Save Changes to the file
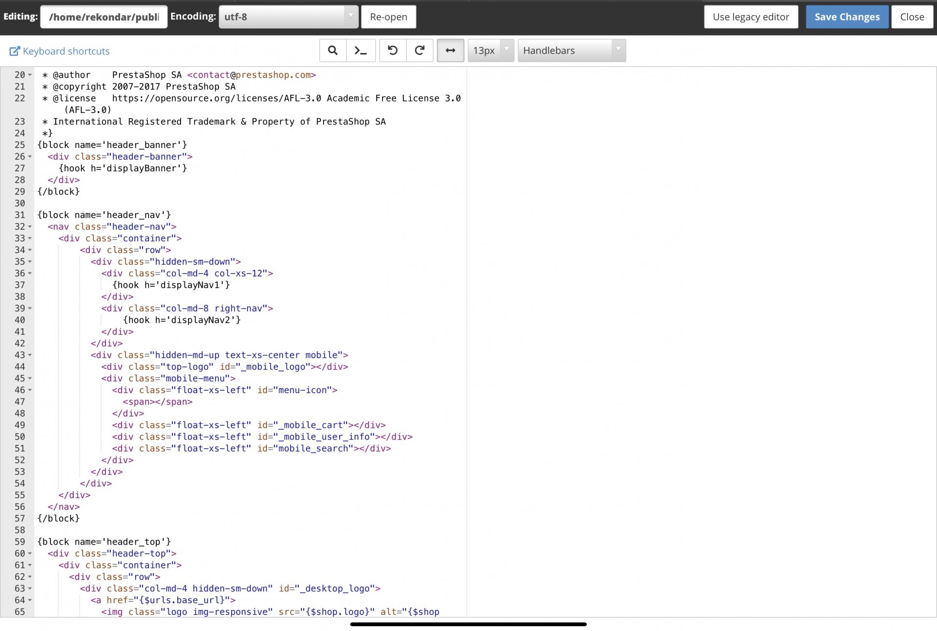The width and height of the screenshot is (937, 631). point(847,17)
